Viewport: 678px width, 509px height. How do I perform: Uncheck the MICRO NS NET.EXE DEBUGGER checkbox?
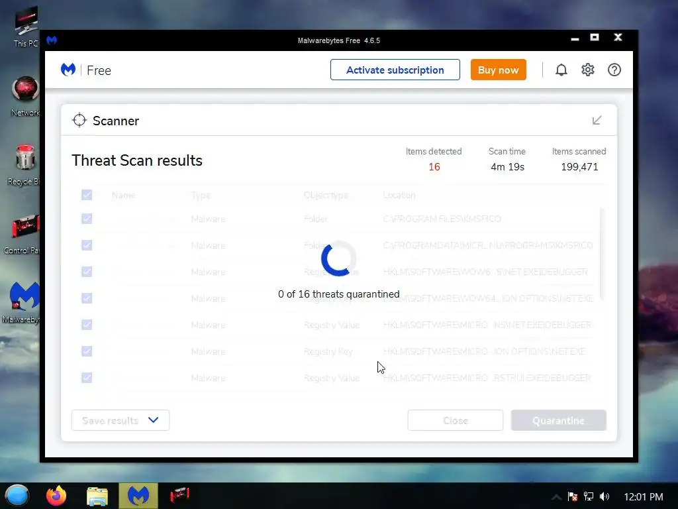pyautogui.click(x=87, y=325)
